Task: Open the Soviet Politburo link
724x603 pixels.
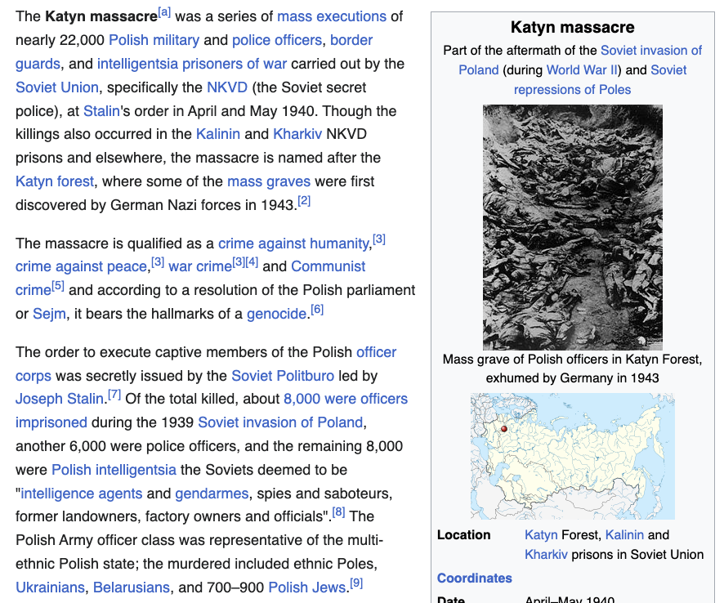Action: (x=282, y=376)
